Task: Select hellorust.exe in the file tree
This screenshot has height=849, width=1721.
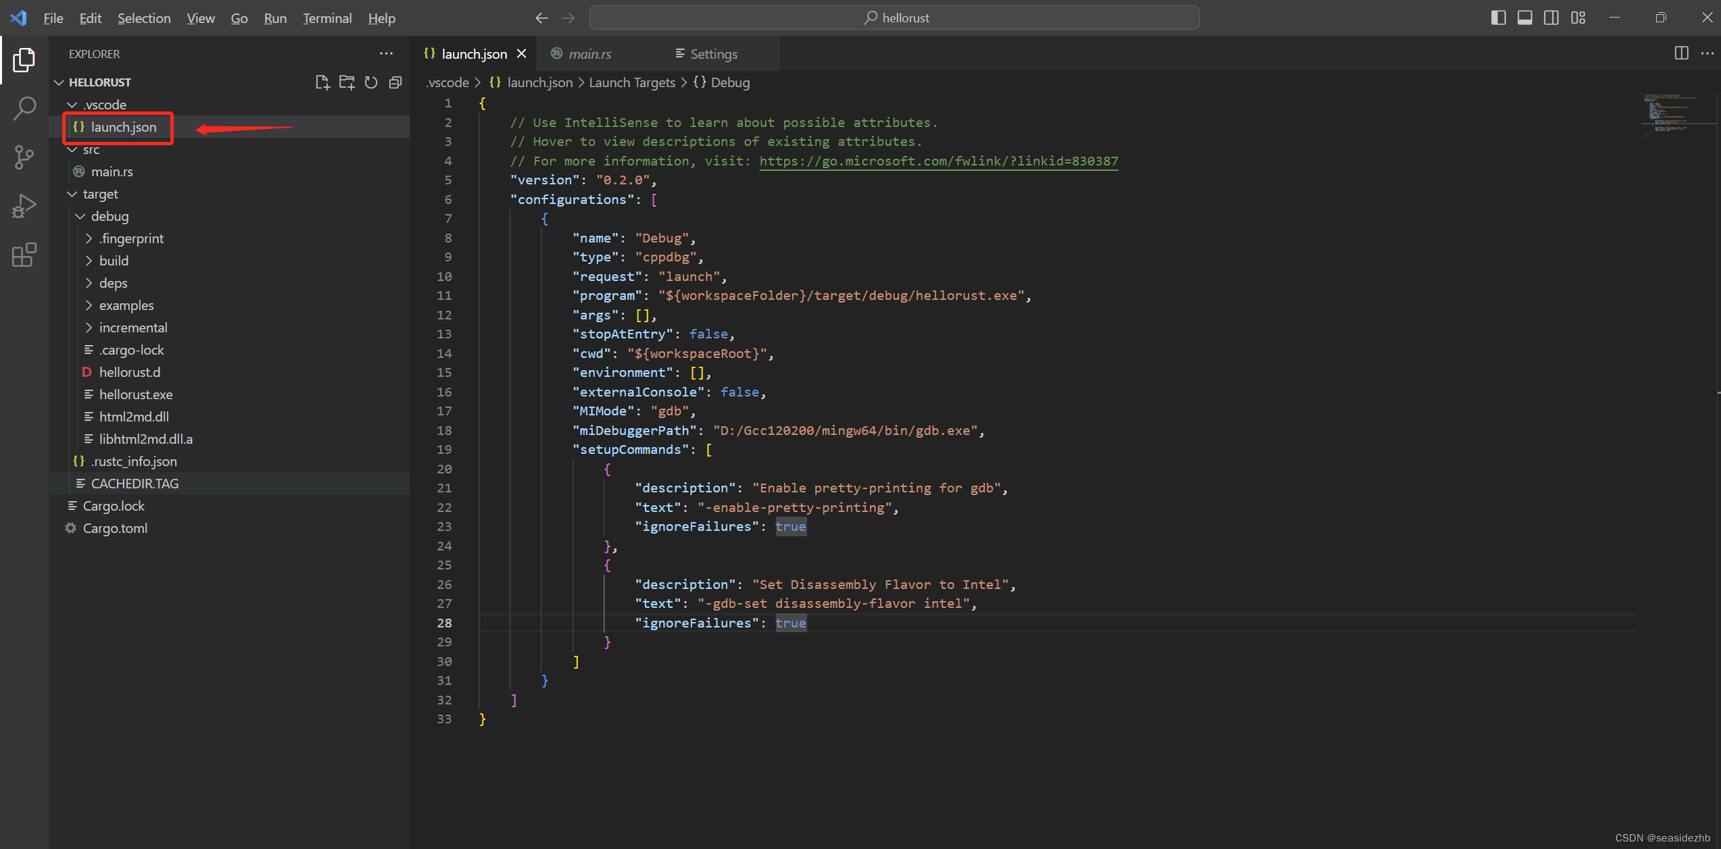Action: (x=229, y=394)
